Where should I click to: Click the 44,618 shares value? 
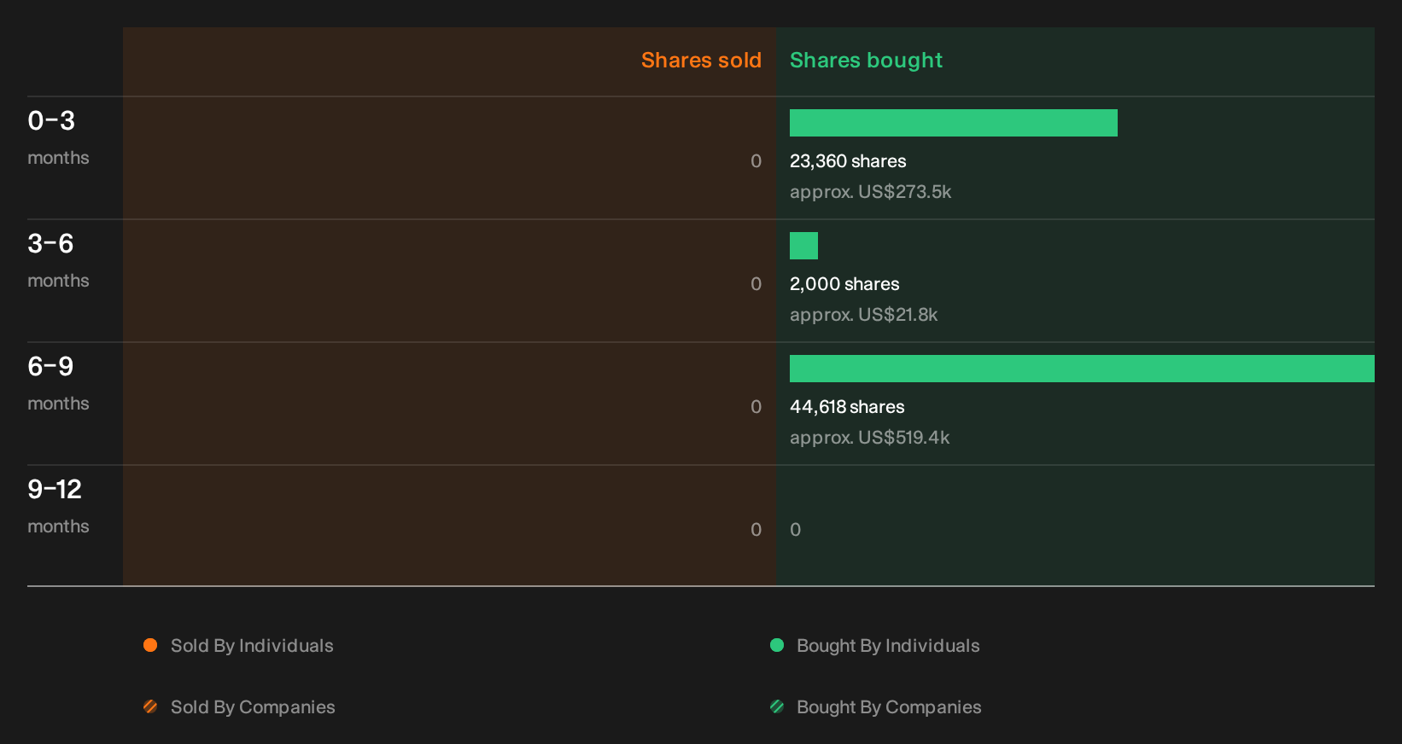point(847,407)
